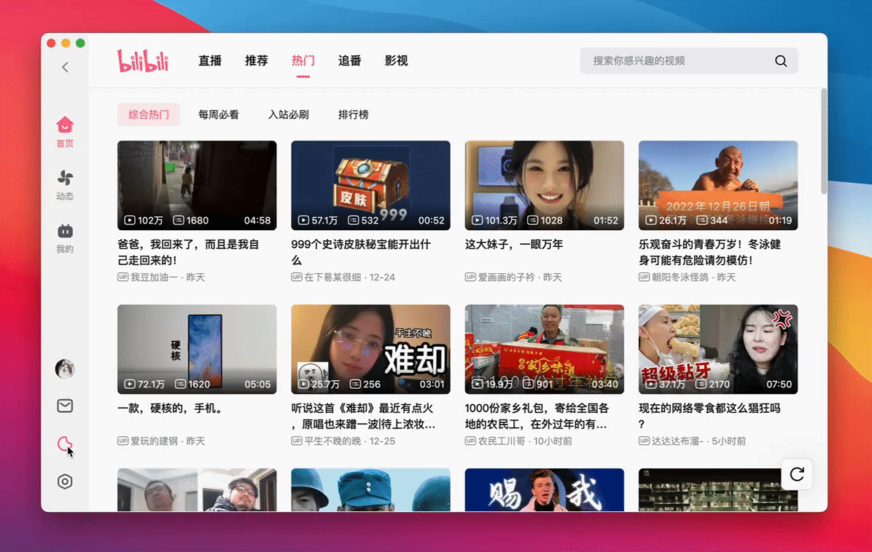Open the 皮肤 treasure chest thumbnail
The width and height of the screenshot is (872, 552).
pos(370,186)
